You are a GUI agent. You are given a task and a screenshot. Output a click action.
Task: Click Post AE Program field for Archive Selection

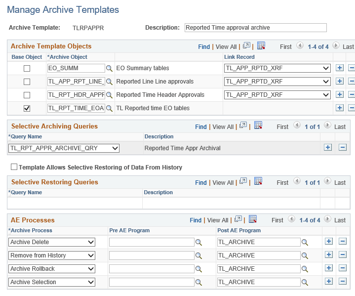[259, 282]
